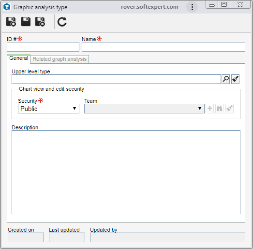Click inside the Description text area

[126, 172]
